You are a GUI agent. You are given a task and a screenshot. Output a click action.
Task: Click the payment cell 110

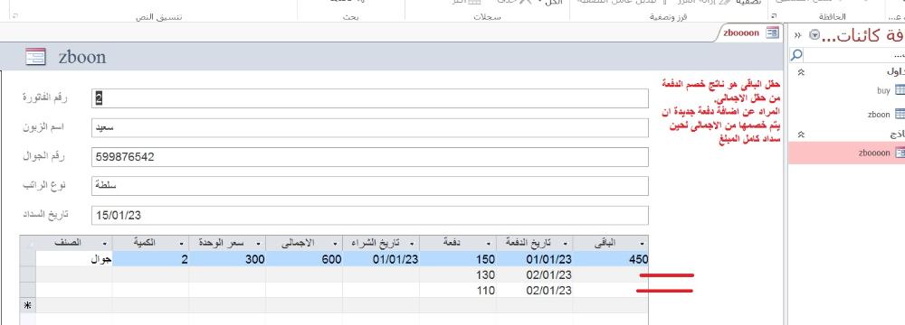pos(458,291)
